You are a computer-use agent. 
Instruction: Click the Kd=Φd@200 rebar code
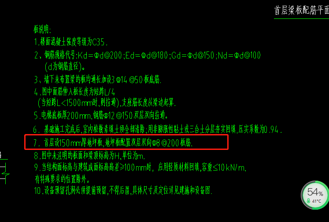(x=100, y=55)
